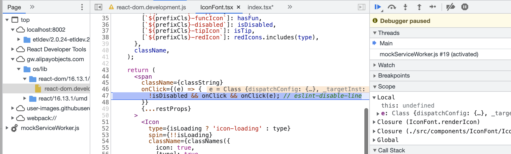The height and width of the screenshot is (154, 511).
Task: Click the yellow react-dom file icon
Action: [38, 89]
